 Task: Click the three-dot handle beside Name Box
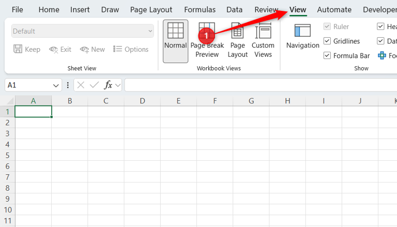[68, 85]
